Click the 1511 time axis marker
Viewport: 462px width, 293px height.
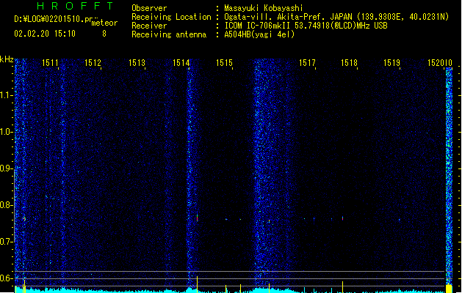pos(50,63)
